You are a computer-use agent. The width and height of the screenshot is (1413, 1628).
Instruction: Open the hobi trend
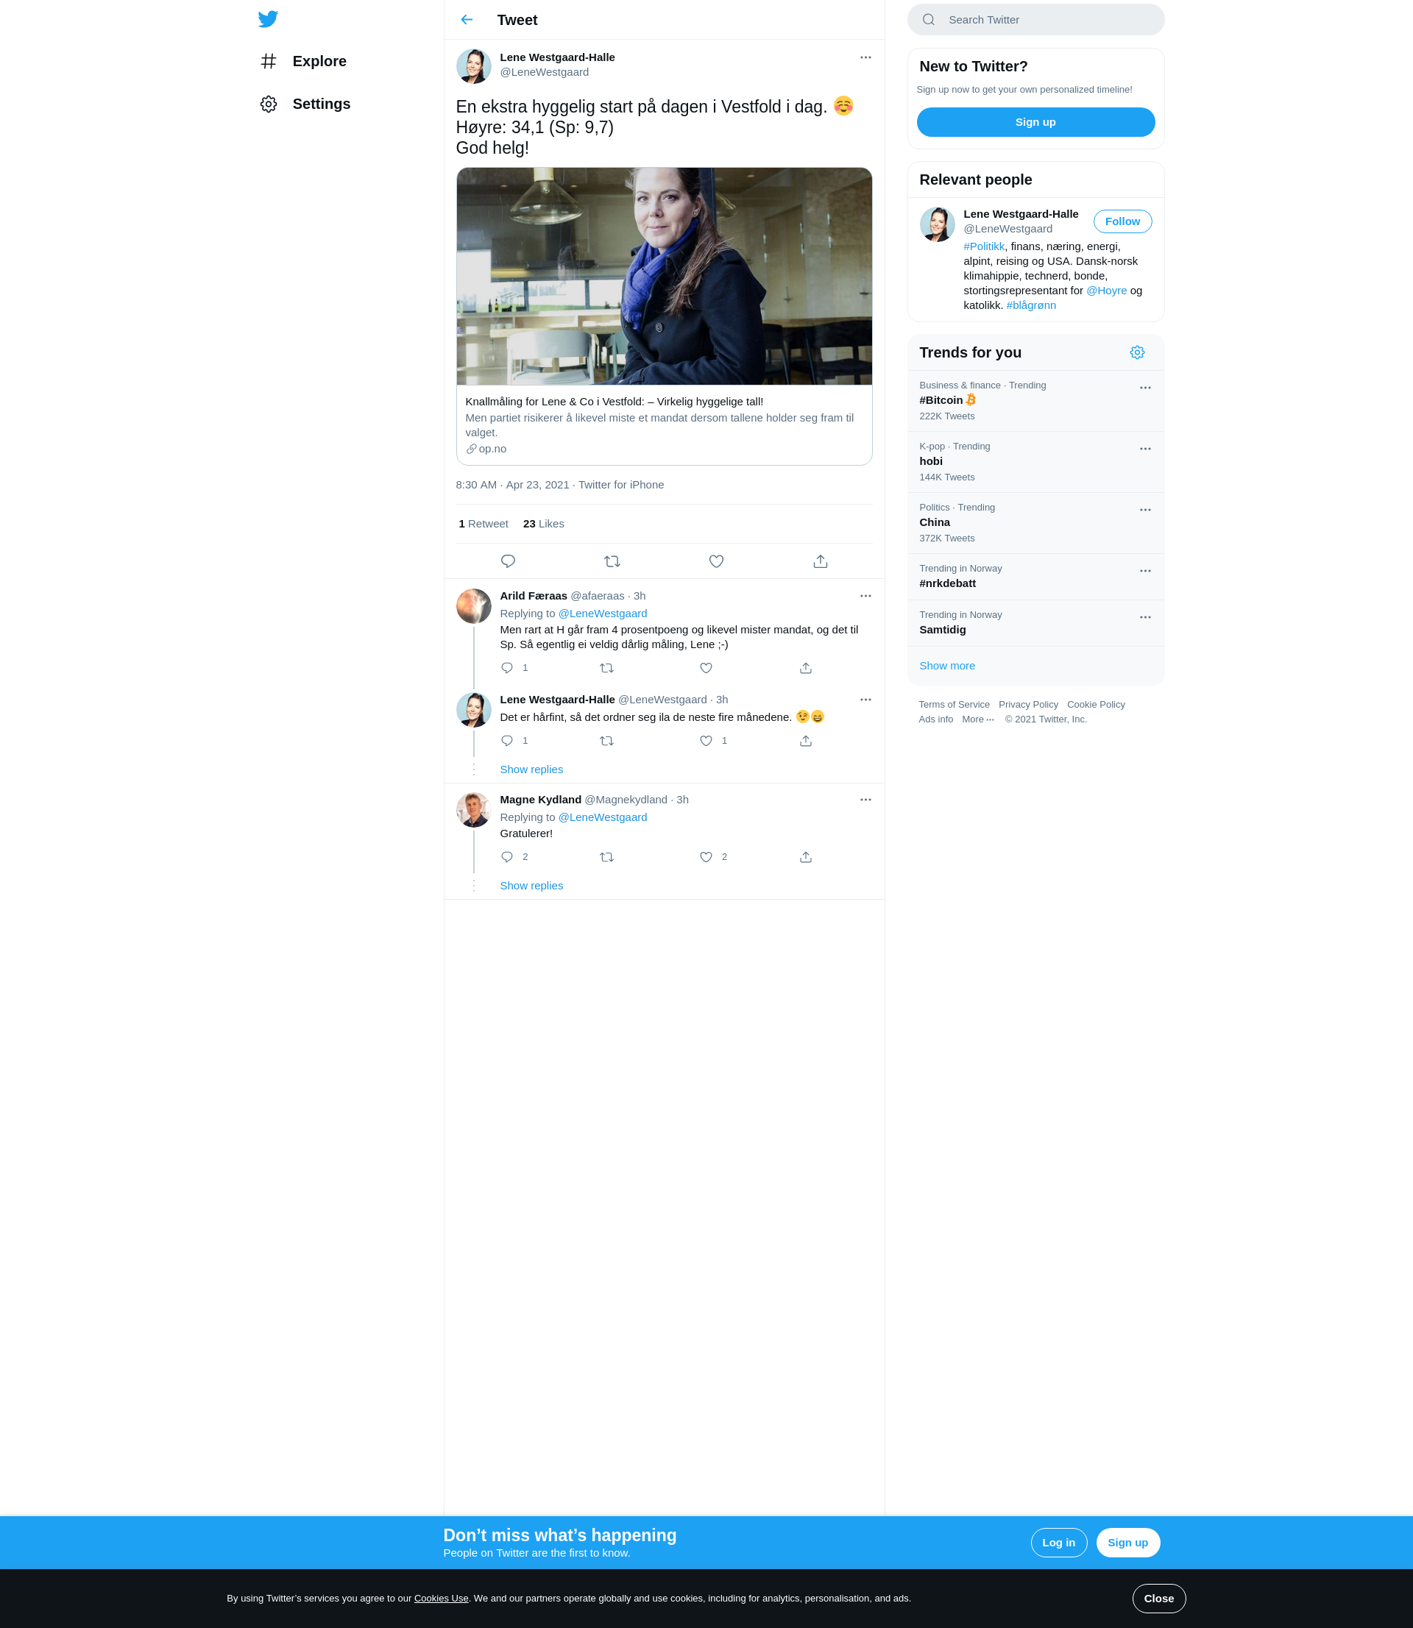tap(1035, 462)
